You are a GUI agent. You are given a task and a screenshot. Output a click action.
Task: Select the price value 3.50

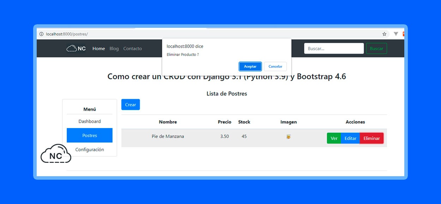(224, 136)
